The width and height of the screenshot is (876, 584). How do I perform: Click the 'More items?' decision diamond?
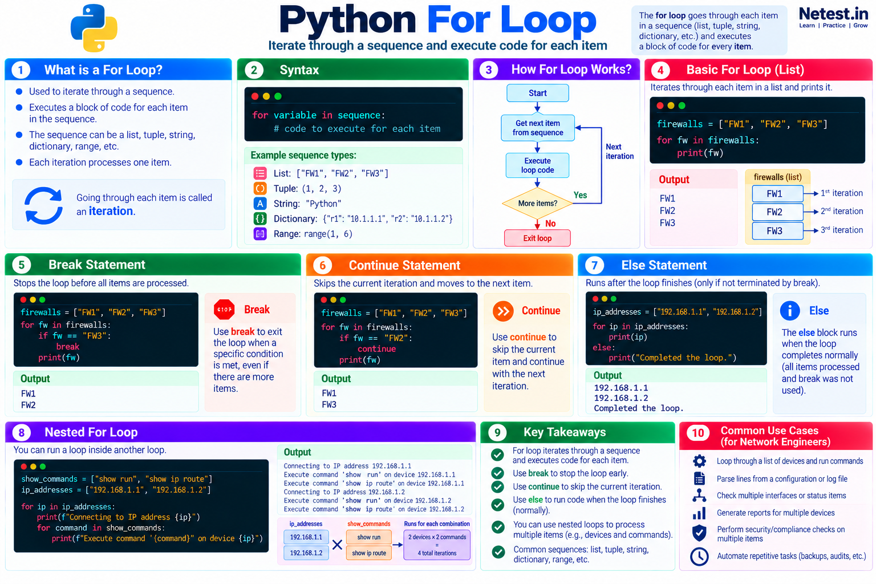pyautogui.click(x=537, y=203)
